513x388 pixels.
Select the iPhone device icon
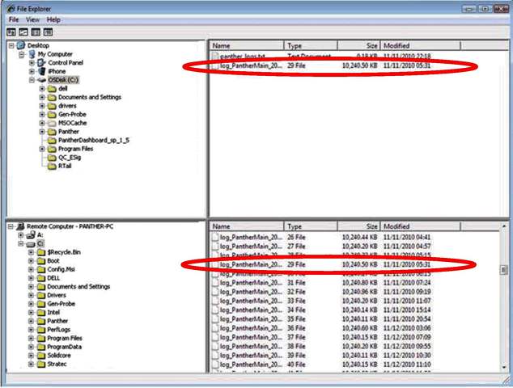tap(42, 71)
